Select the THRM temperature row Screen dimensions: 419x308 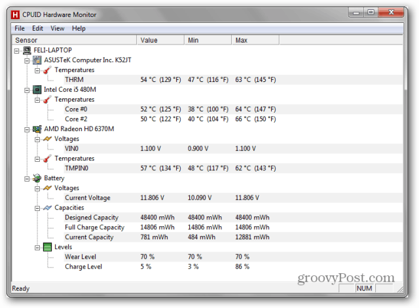[233, 80]
